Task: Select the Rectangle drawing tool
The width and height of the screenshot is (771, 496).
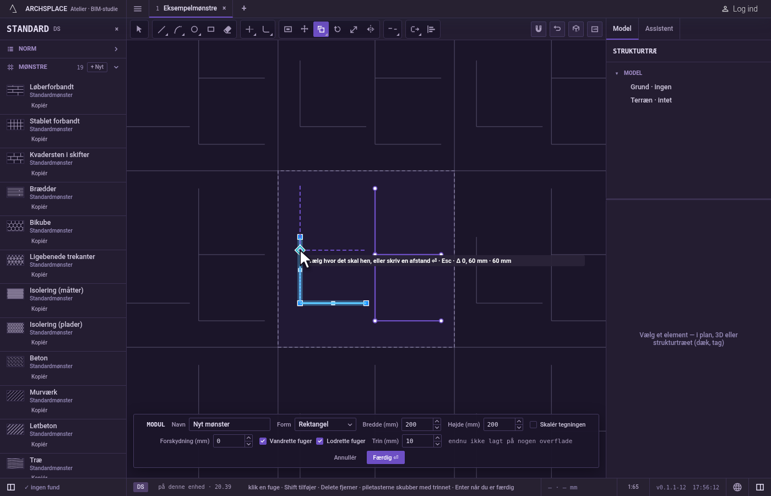Action: tap(211, 29)
